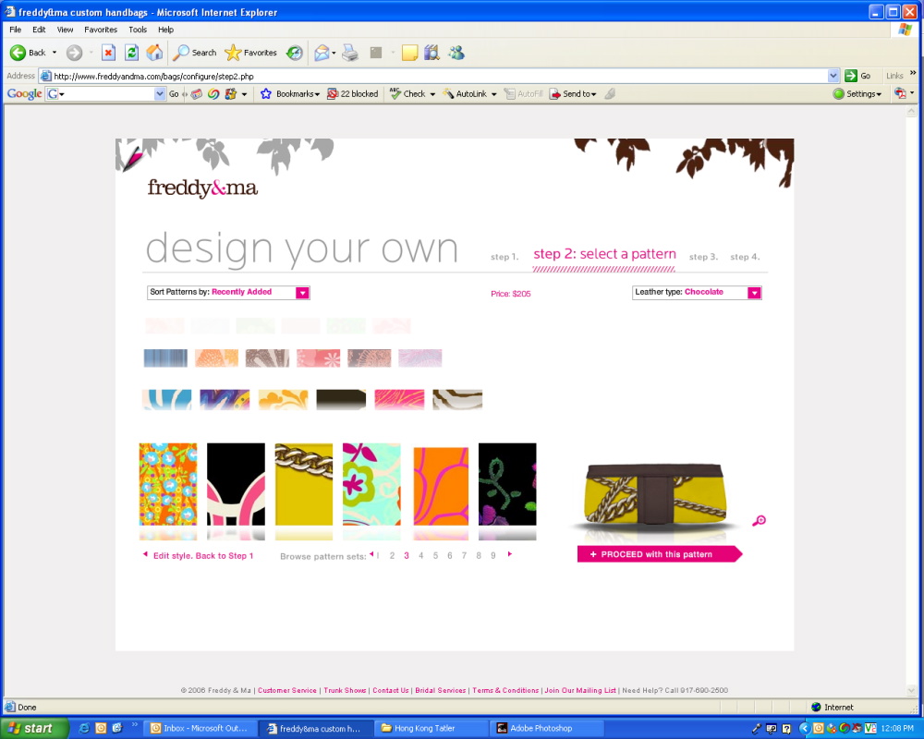Open the Favorites star in the IE toolbar
Viewport: 924px width, 739px height.
pos(251,53)
